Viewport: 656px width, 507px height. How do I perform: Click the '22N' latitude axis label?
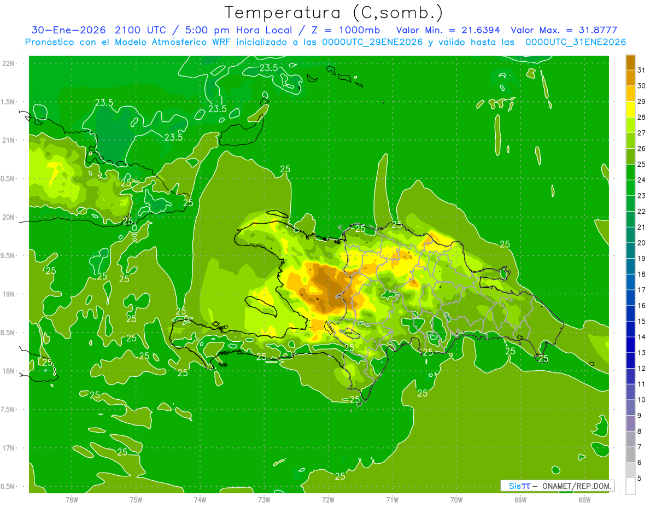(x=8, y=63)
